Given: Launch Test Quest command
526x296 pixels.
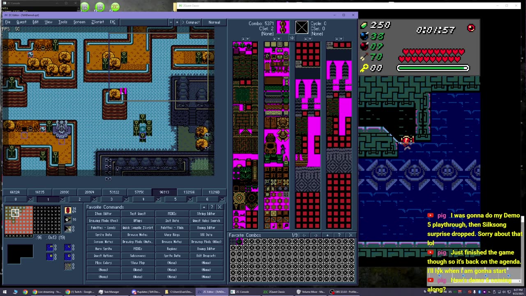Looking at the screenshot, I should click(x=138, y=214).
